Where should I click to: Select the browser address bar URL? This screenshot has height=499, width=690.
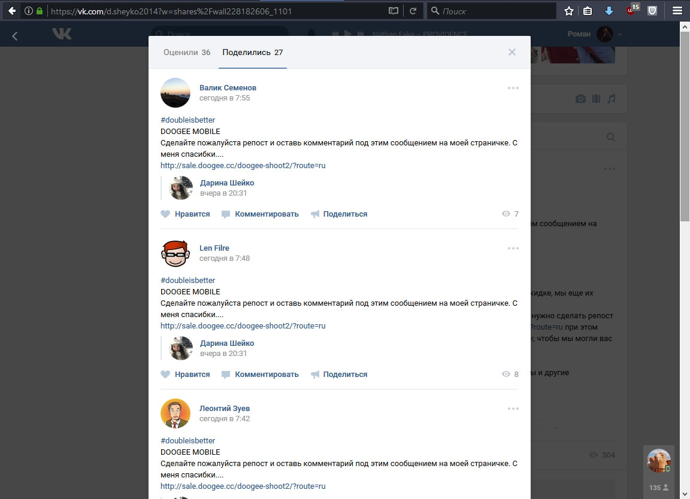point(172,11)
